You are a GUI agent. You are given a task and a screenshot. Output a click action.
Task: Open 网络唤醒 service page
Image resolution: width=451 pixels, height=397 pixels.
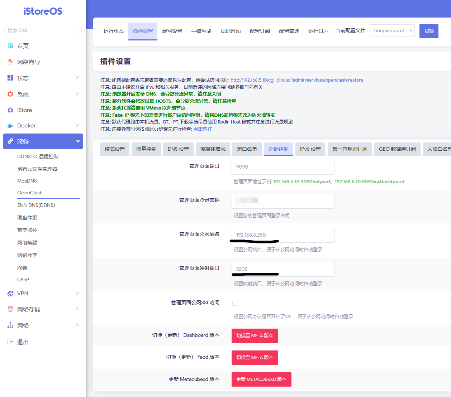click(27, 243)
